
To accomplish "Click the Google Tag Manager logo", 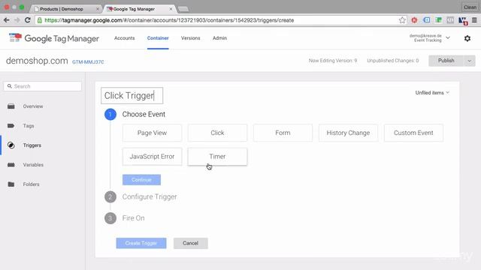I will pos(54,38).
